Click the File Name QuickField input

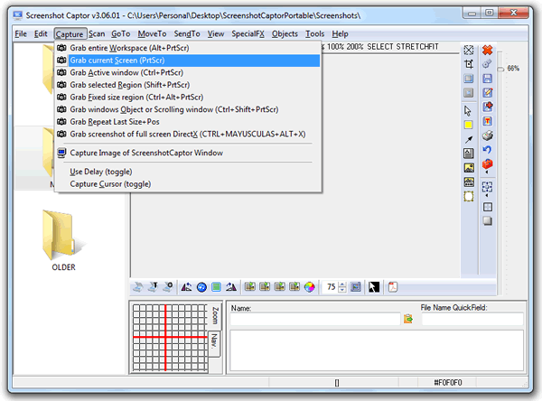click(x=472, y=319)
